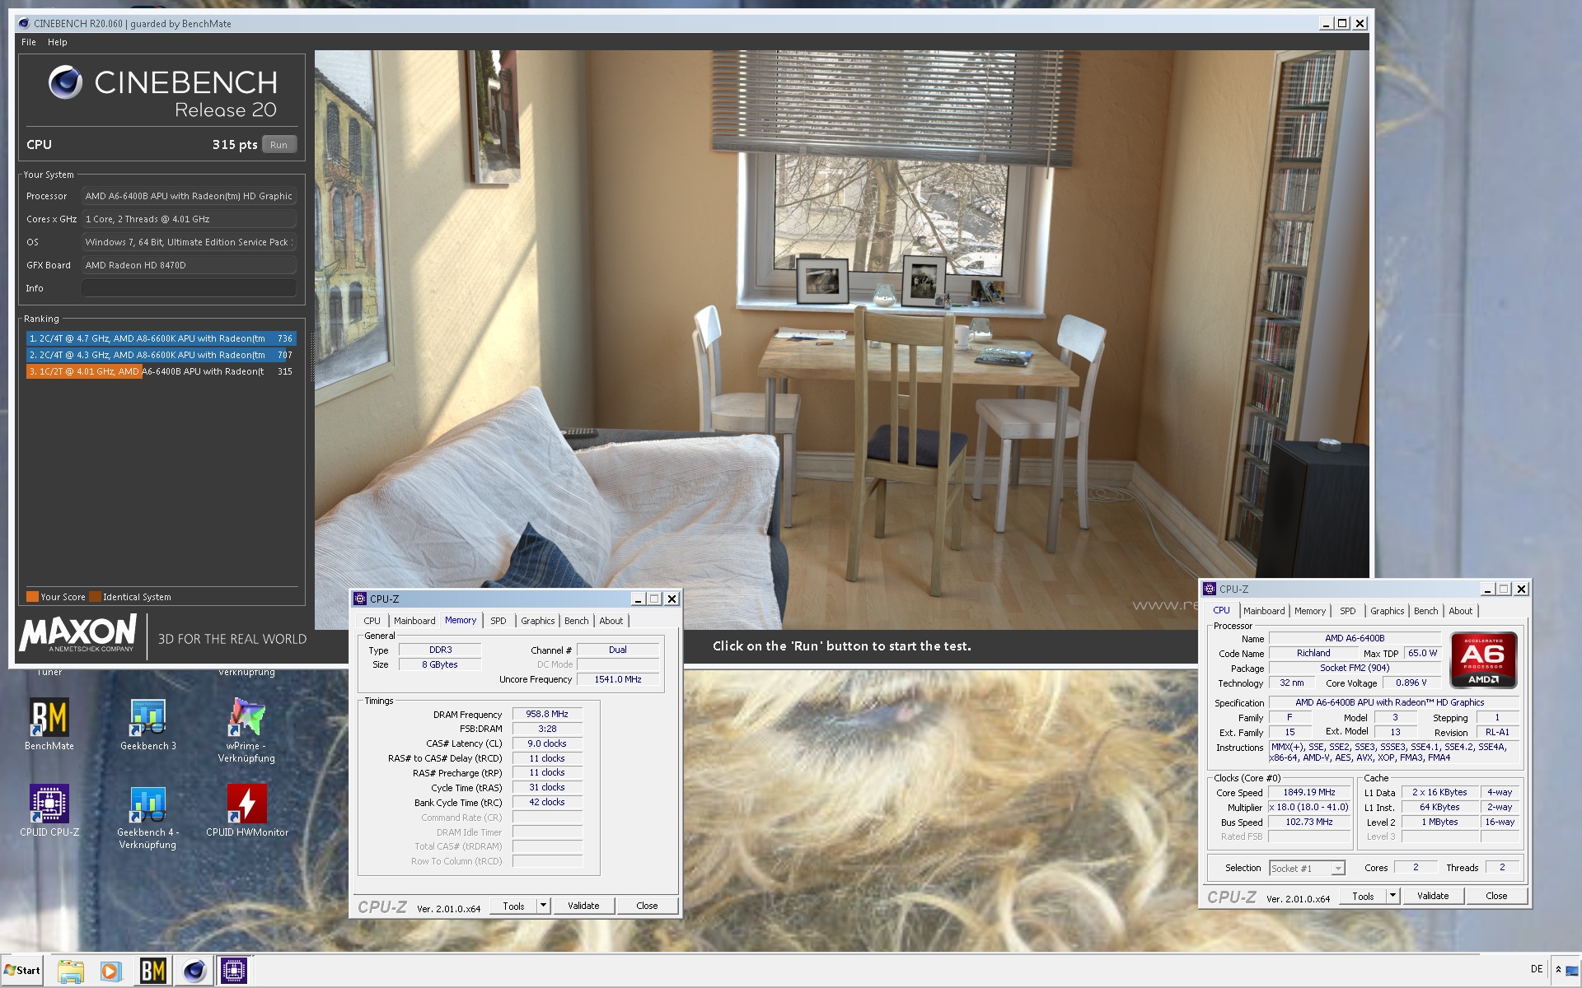Select ranking entry A6-6400B 315

(161, 371)
